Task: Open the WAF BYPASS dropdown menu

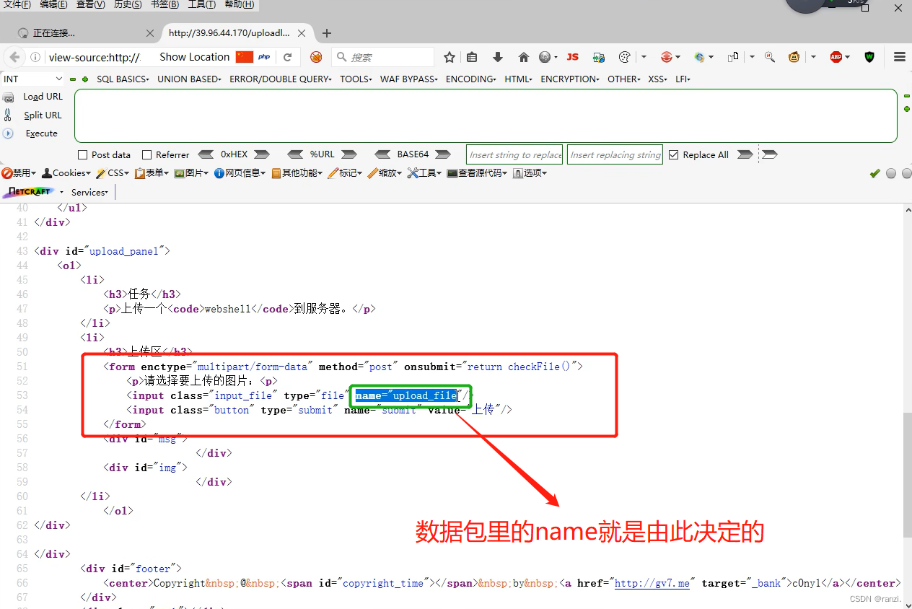Action: [x=409, y=79]
